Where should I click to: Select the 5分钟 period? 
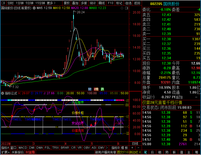pyautogui.click(x=29, y=3)
